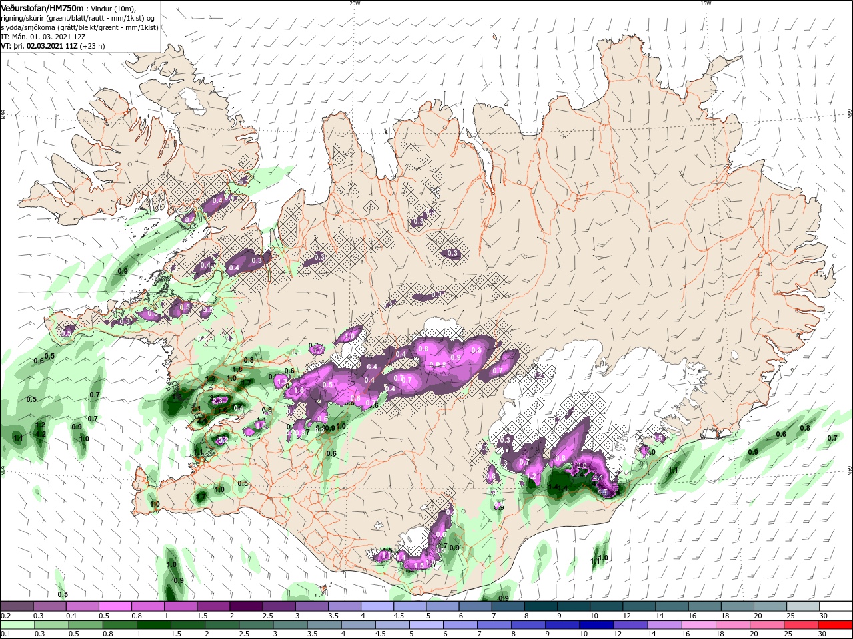Pick the darkest purple 2 swatch in the upper legend row
The width and height of the screenshot is (853, 639).
click(x=245, y=606)
